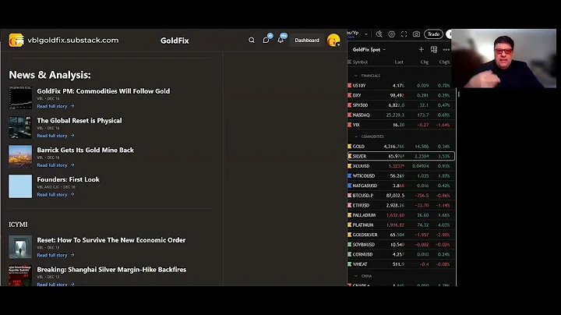Sort watchlist by Symbol column header
Image resolution: width=561 pixels, height=315 pixels.
point(360,62)
